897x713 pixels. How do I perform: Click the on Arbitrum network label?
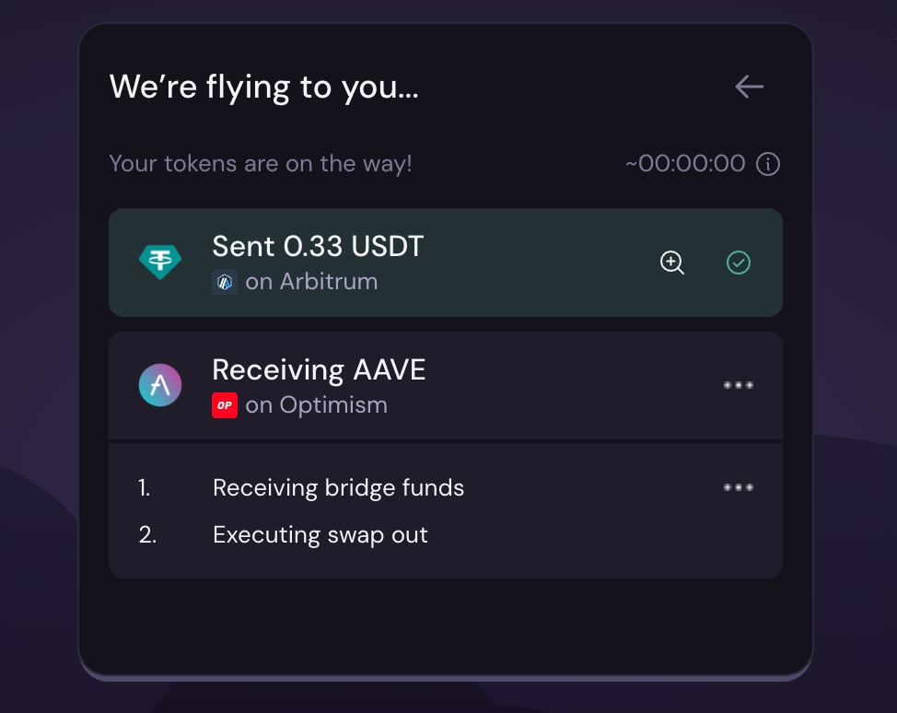311,282
